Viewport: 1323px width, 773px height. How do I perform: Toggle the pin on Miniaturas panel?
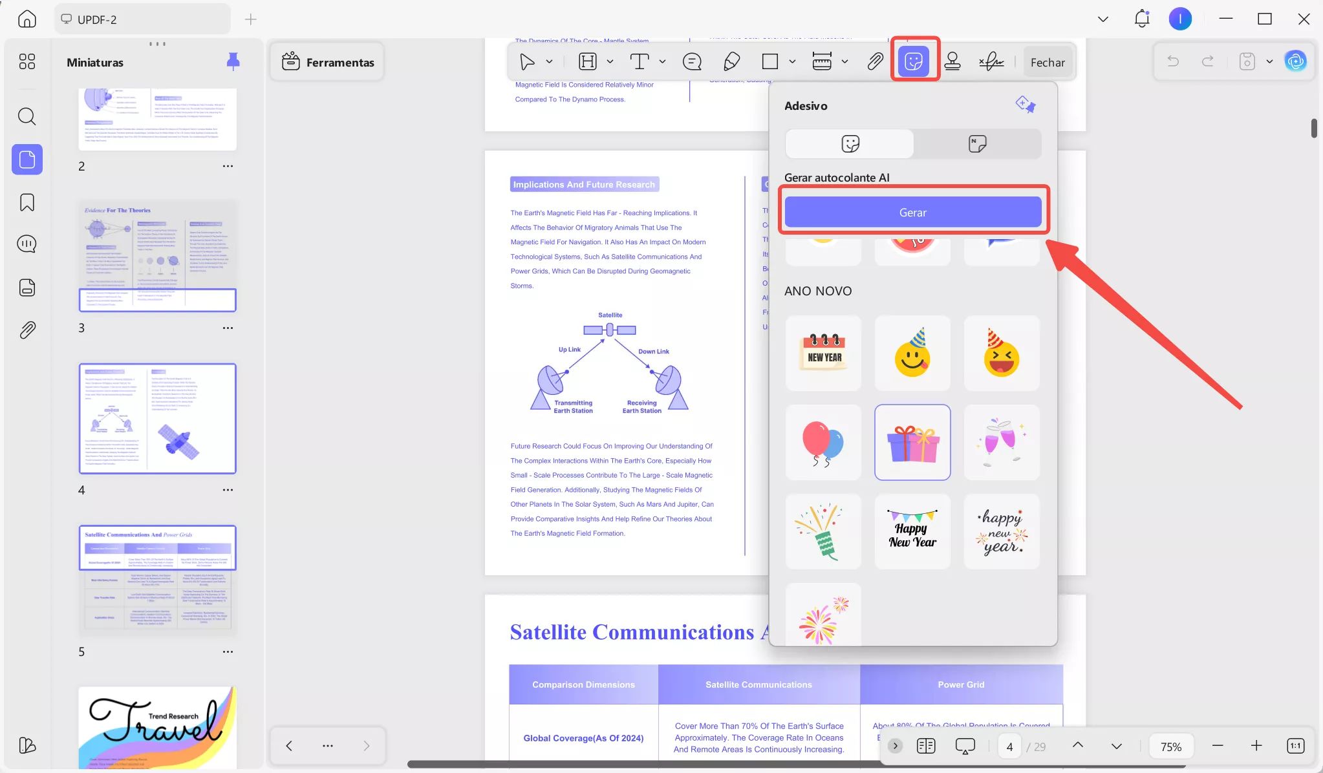[x=233, y=61]
